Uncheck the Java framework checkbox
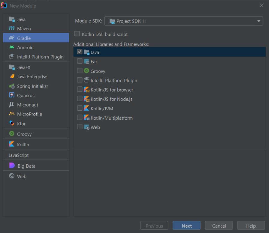Image resolution: width=269 pixels, height=233 pixels. [x=80, y=52]
